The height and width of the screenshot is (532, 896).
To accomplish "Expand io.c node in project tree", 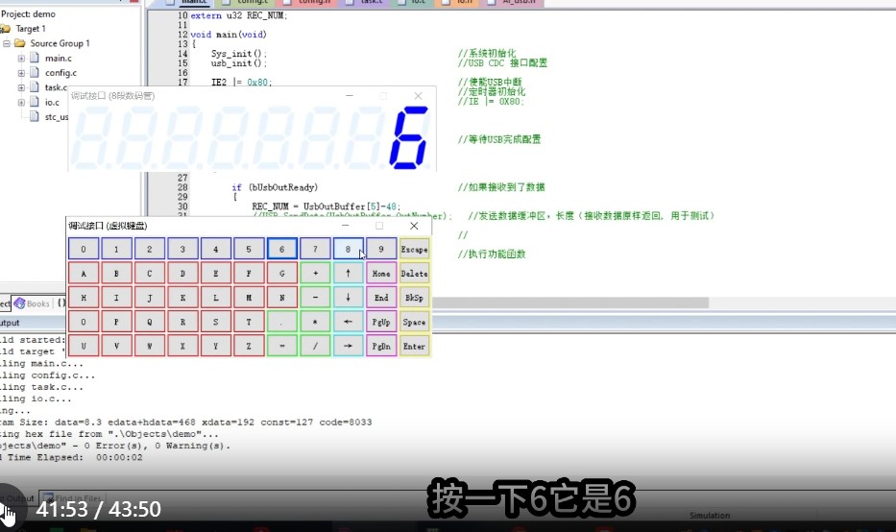I will coord(21,103).
